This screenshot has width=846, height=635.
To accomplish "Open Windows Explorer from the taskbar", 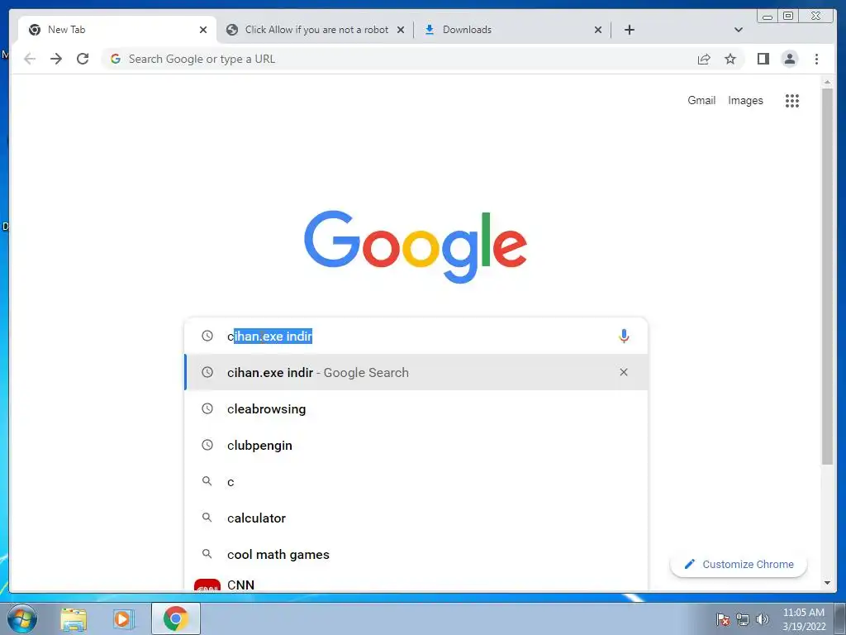I will pos(74,618).
